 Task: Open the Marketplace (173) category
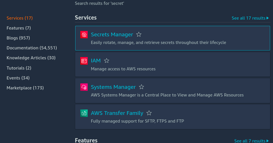[25, 88]
